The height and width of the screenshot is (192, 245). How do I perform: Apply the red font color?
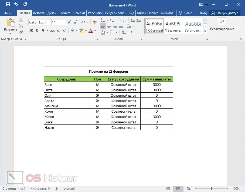[91, 31]
